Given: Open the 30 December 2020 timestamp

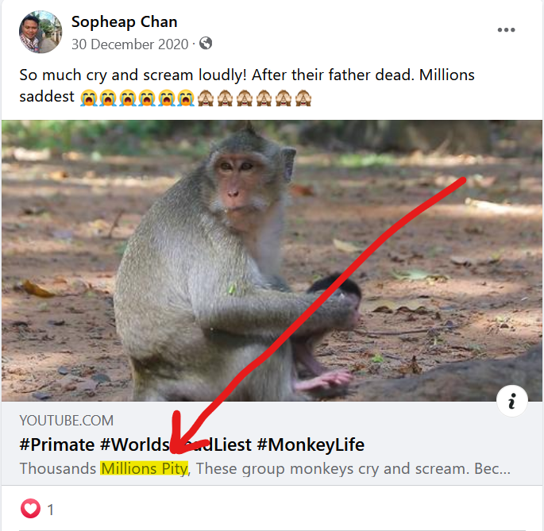Looking at the screenshot, I should point(130,44).
